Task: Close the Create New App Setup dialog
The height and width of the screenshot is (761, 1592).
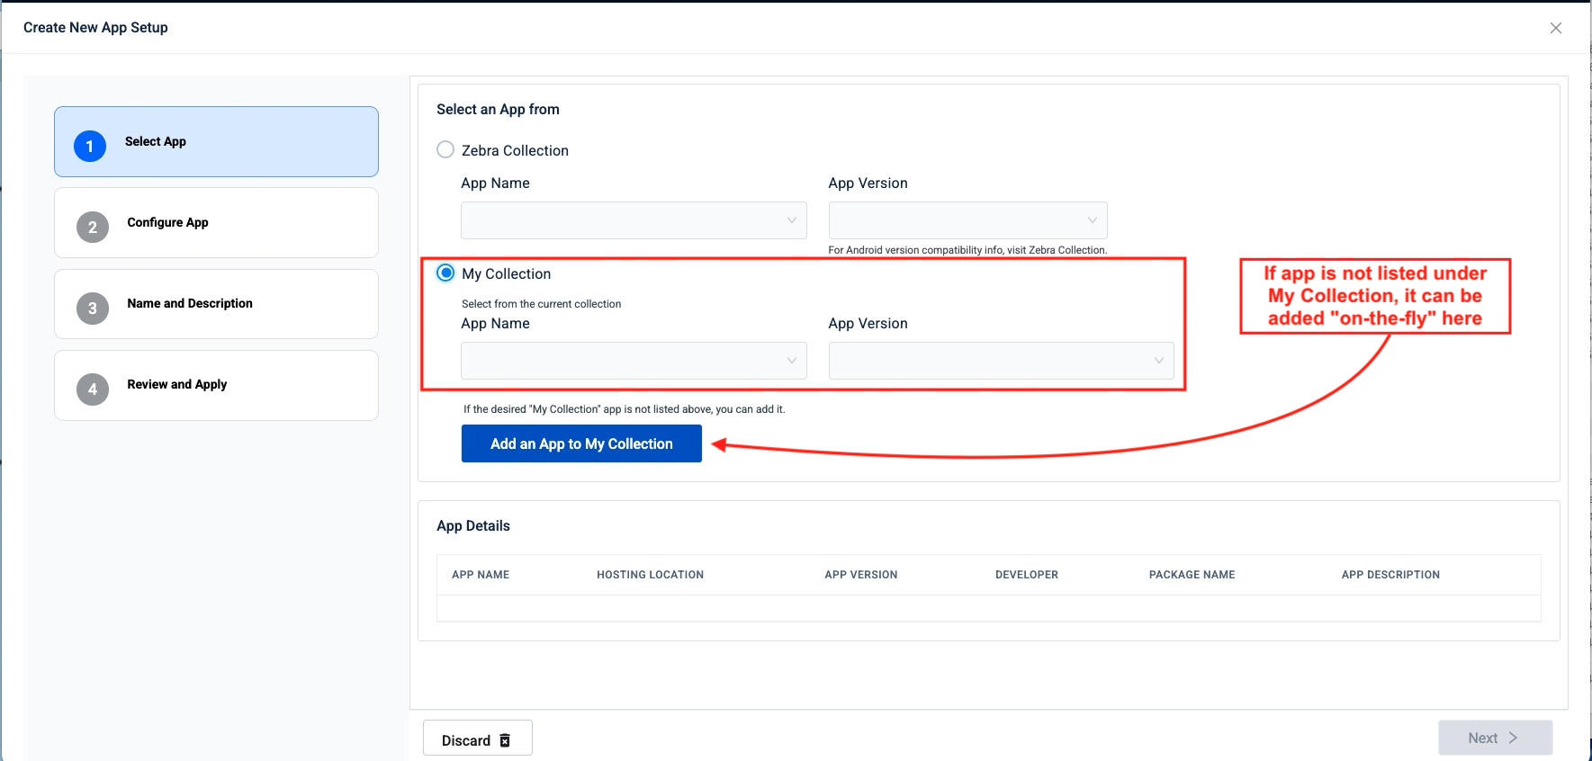Action: point(1555,28)
